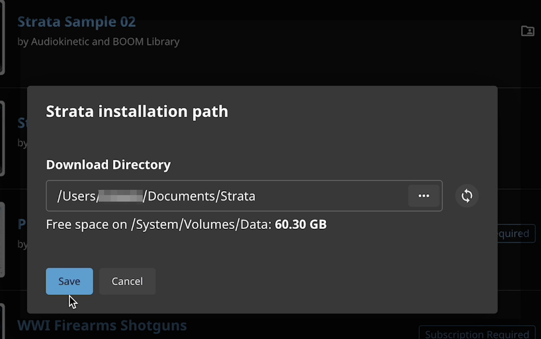Click the Download Directory label
This screenshot has width=541, height=339.
[x=108, y=165]
